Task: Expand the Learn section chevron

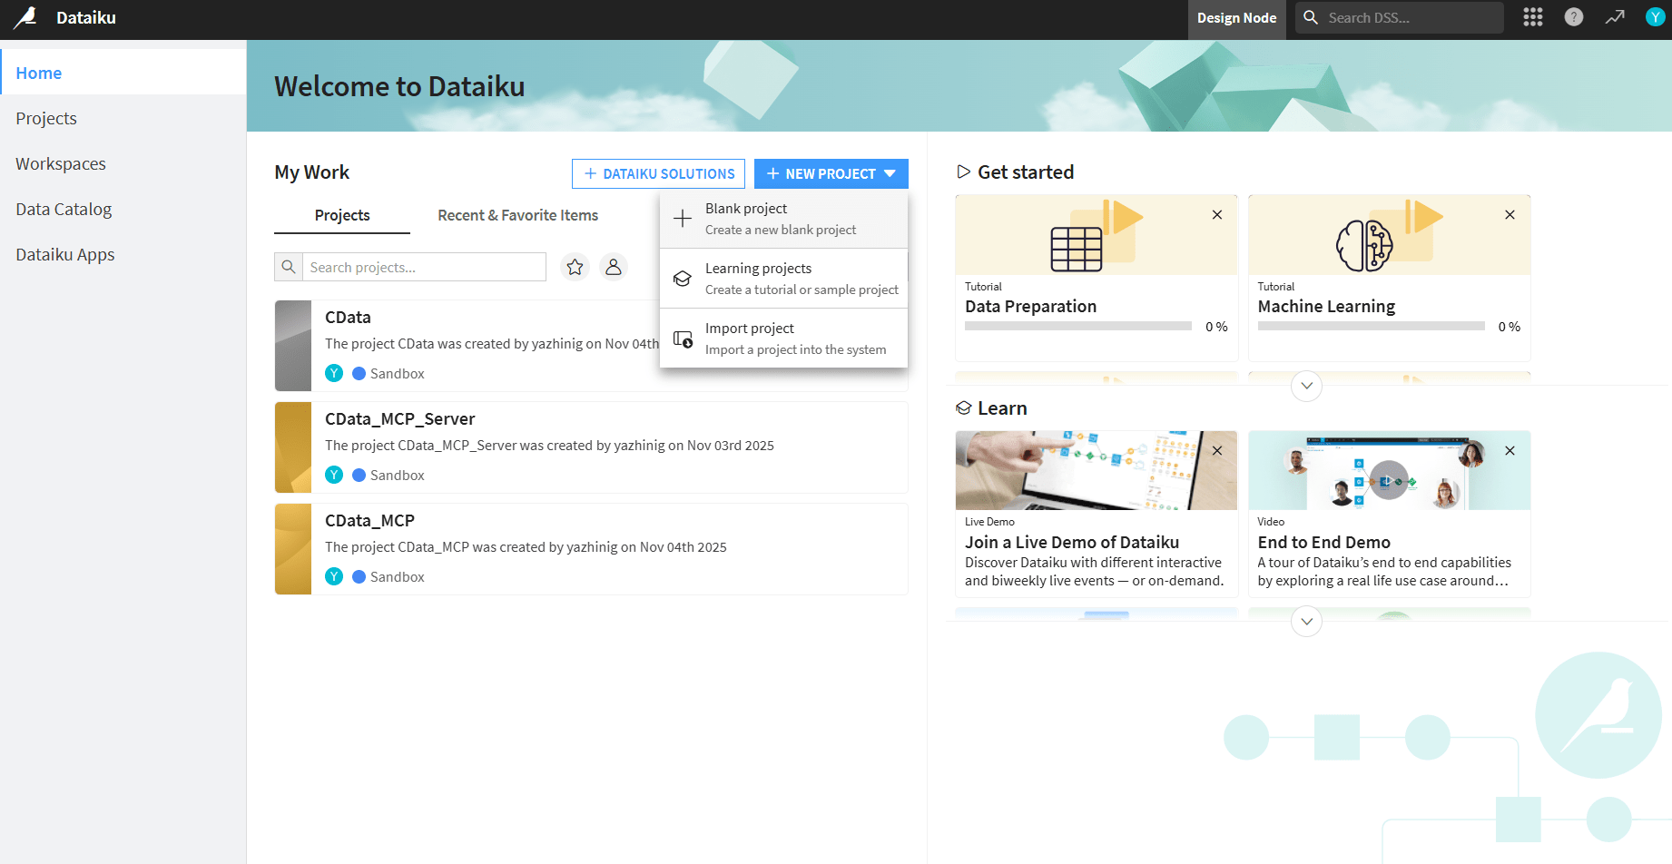Action: (1306, 622)
